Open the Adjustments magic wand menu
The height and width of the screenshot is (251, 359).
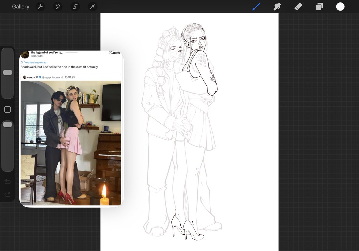pos(58,7)
